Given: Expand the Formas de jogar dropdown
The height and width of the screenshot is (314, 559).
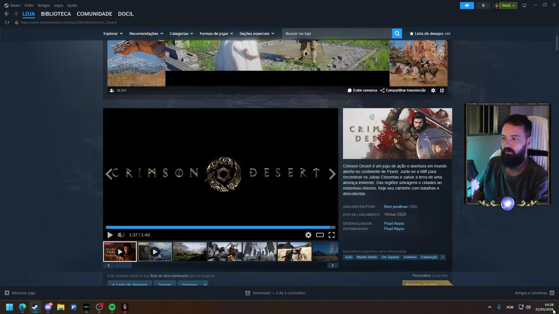Looking at the screenshot, I should point(216,34).
